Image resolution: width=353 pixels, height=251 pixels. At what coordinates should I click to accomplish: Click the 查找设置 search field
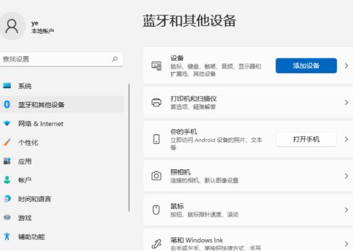(x=61, y=59)
